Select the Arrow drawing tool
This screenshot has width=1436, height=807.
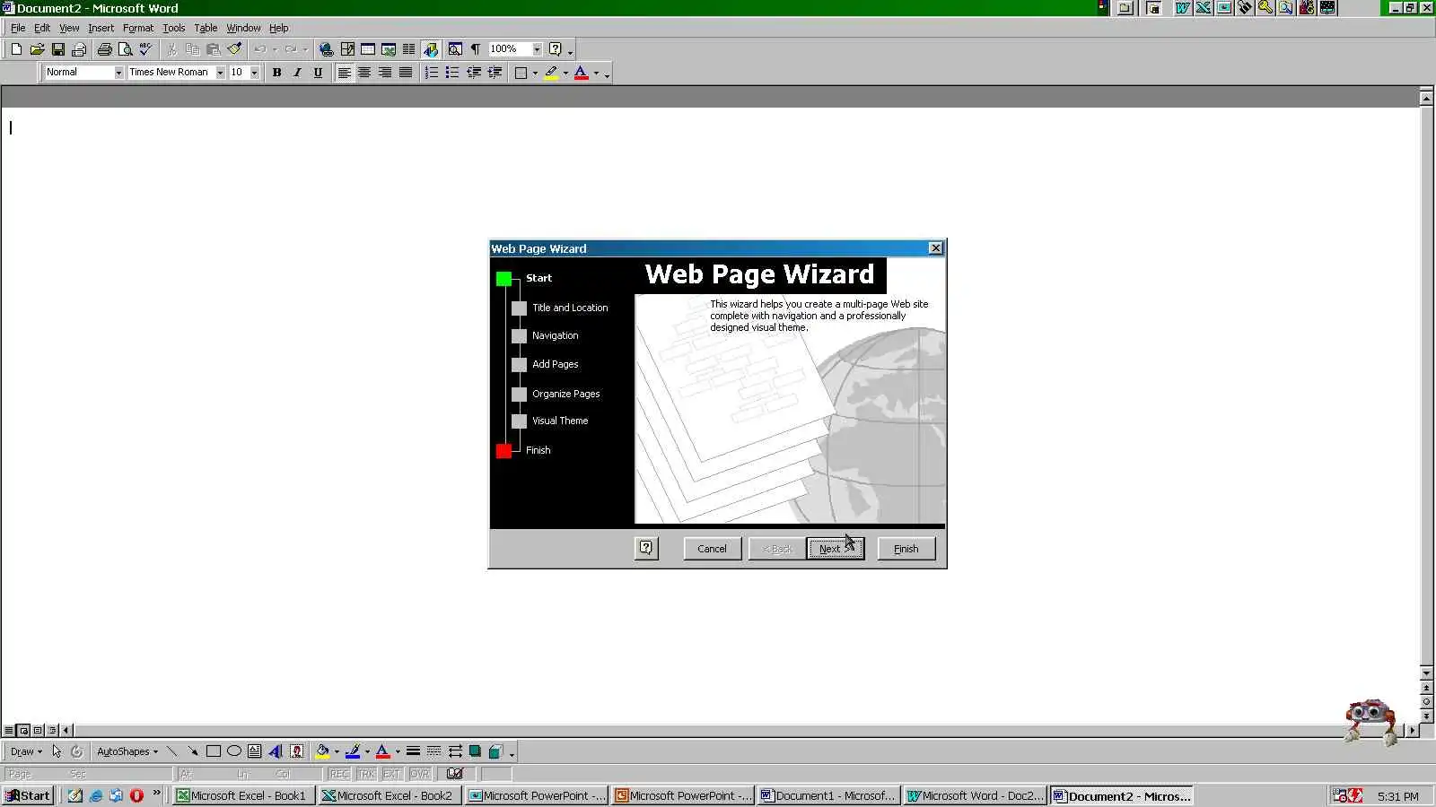click(193, 751)
